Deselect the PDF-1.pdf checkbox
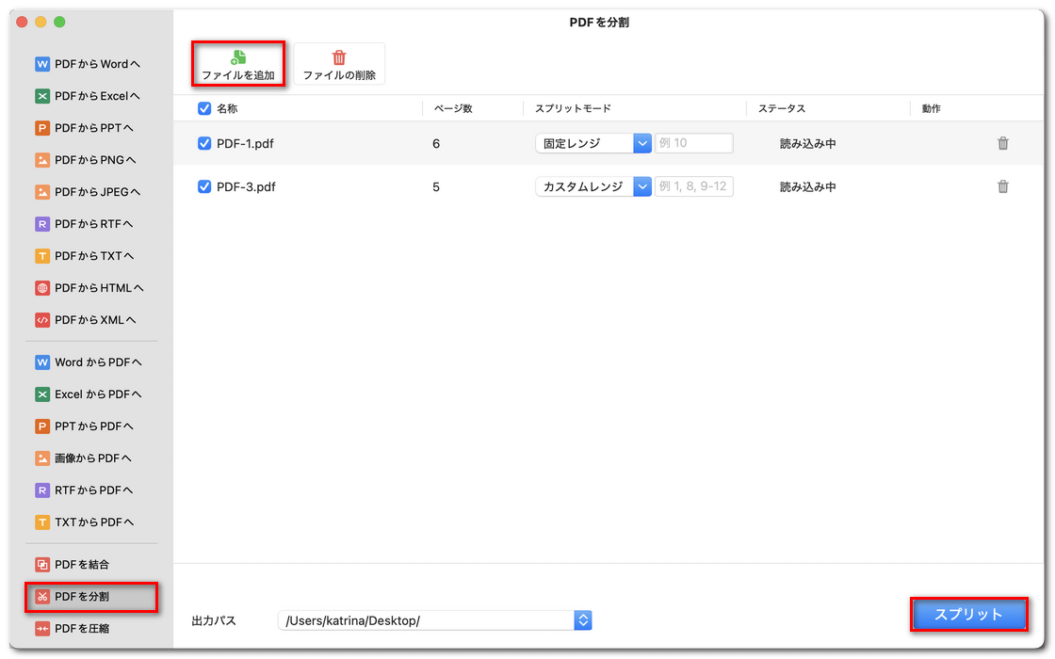The height and width of the screenshot is (659, 1055). [203, 143]
